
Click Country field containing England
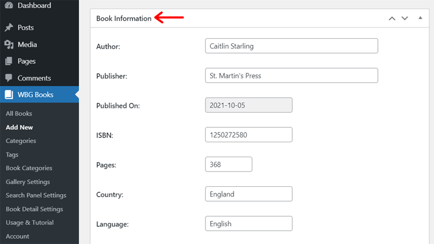click(248, 194)
